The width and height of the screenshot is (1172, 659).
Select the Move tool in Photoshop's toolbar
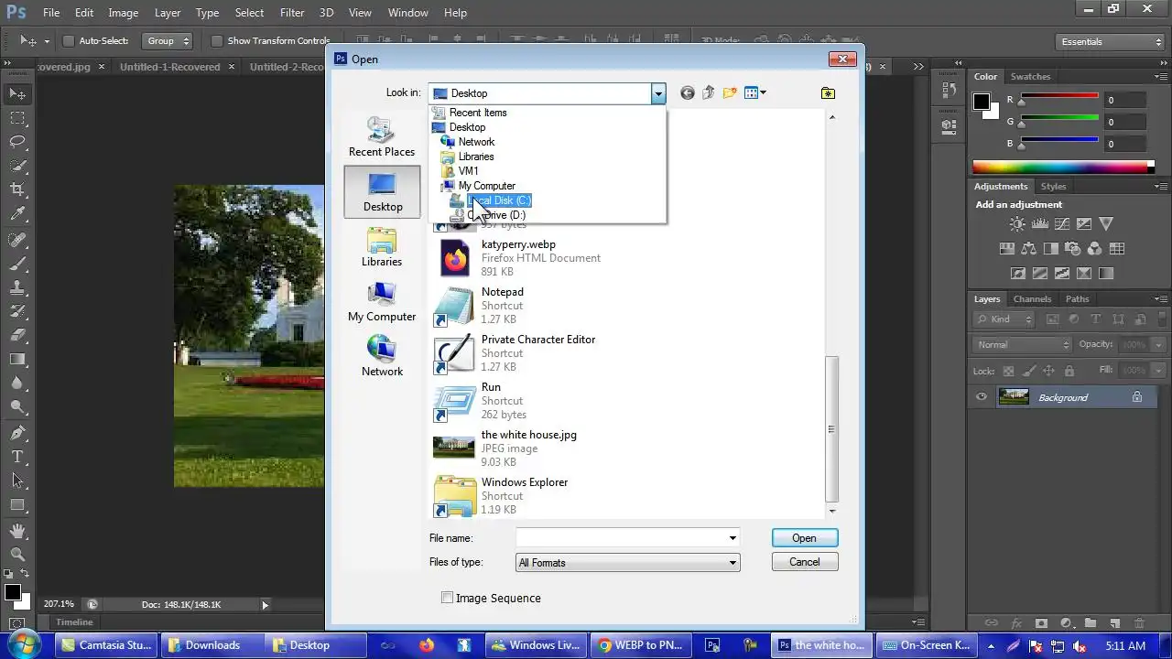click(x=17, y=93)
